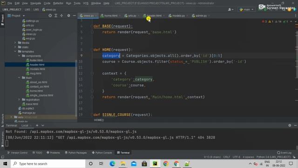Screen dimensions: 298x168
Task: Click the Expand All icon in Project panel
Action: pyautogui.click(x=56, y=15)
